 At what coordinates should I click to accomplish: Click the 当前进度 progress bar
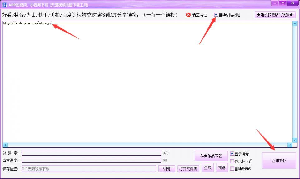tap(92, 160)
